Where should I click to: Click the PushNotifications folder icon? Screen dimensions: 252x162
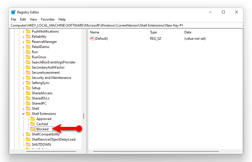point(28,31)
